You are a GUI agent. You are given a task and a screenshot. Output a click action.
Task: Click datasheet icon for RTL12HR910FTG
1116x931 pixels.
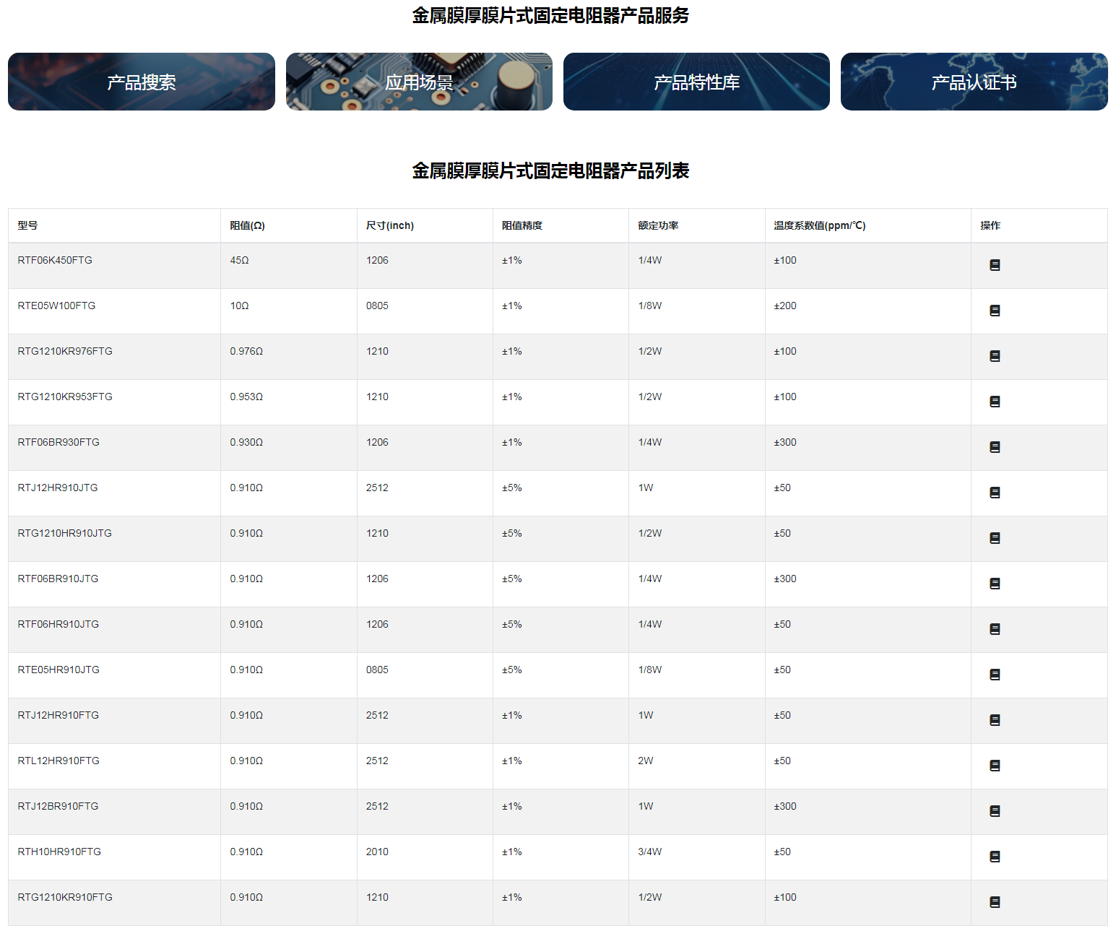(x=994, y=766)
